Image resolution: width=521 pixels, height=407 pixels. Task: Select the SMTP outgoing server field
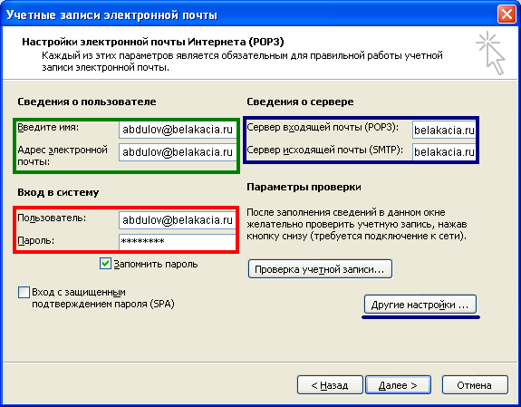(444, 152)
